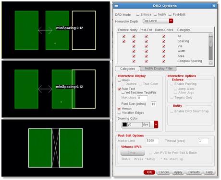The width and height of the screenshot is (221, 180).
Task: Click the category list scrollbar down arrow
Action: tap(211, 62)
